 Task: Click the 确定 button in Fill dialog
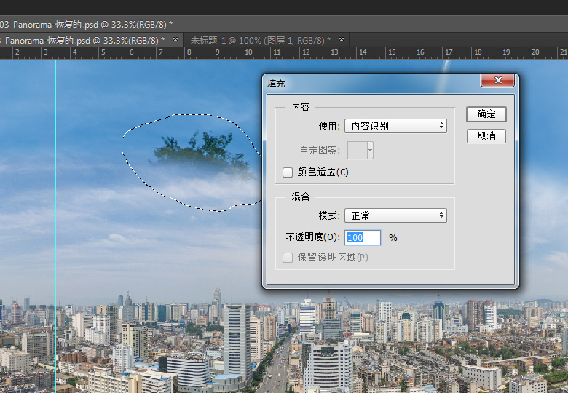486,114
